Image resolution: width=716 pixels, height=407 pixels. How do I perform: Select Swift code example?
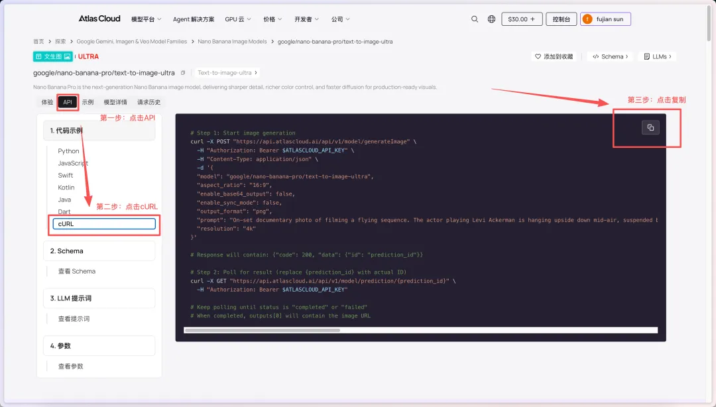point(65,176)
